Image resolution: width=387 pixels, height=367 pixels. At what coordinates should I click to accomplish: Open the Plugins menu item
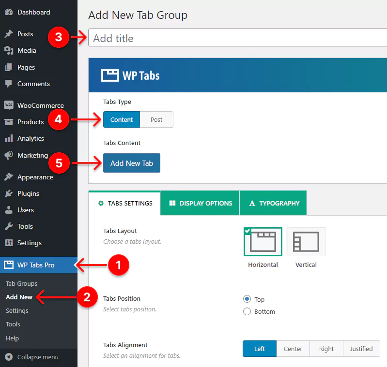pyautogui.click(x=39, y=193)
